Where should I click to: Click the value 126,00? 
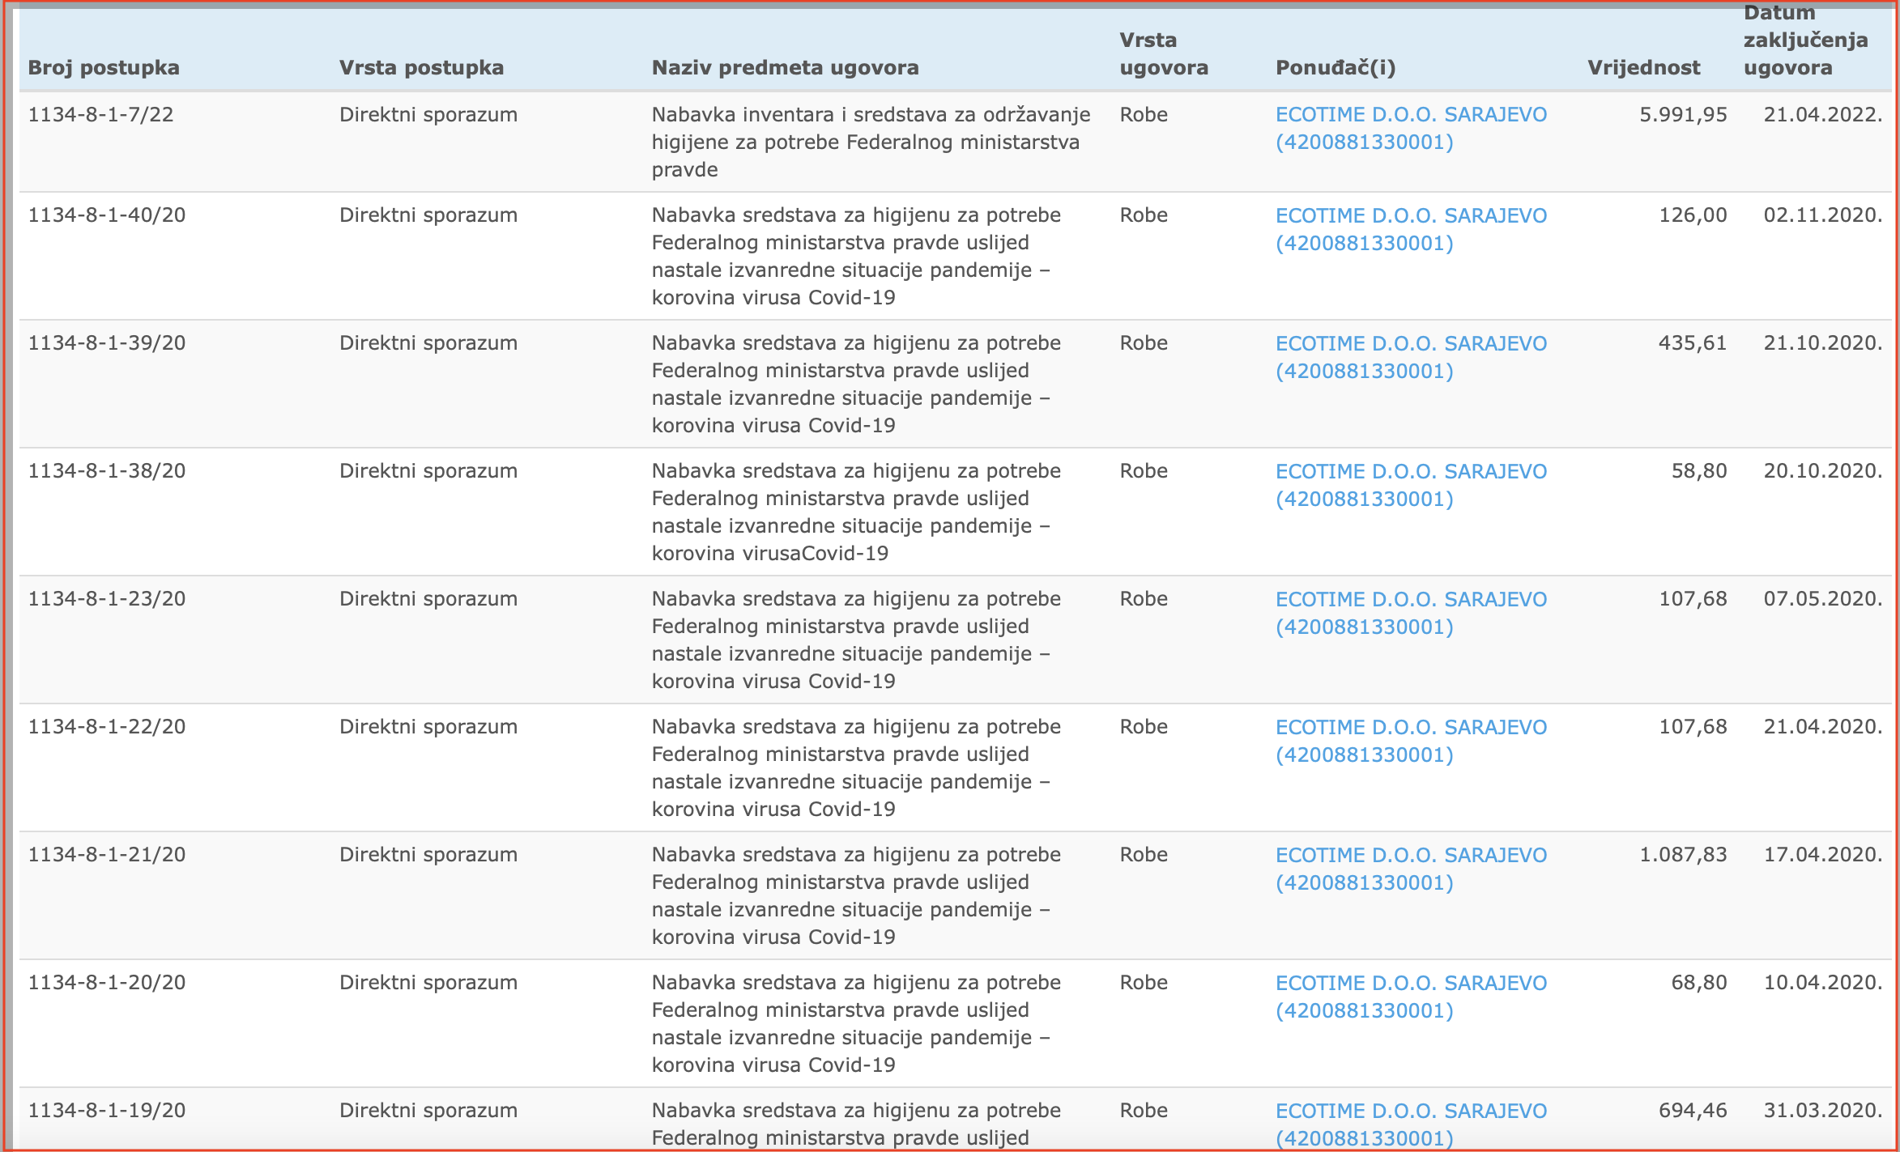coord(1693,216)
